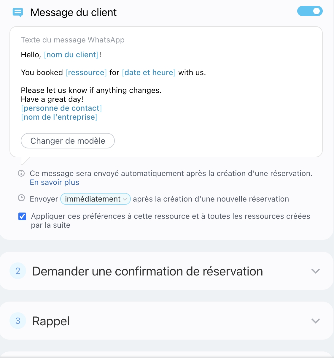Click the clock icon beside Envoyer
The height and width of the screenshot is (358, 334).
coord(21,198)
